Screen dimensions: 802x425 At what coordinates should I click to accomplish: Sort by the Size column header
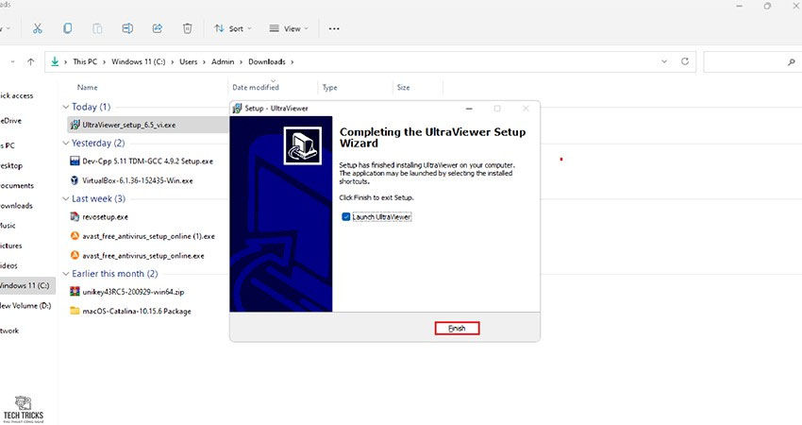403,88
